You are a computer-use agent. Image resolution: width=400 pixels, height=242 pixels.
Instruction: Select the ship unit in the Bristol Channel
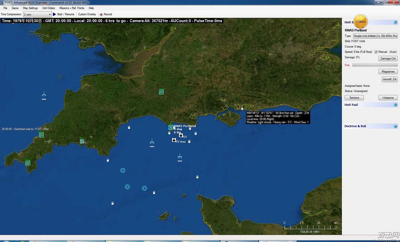pyautogui.click(x=44, y=95)
